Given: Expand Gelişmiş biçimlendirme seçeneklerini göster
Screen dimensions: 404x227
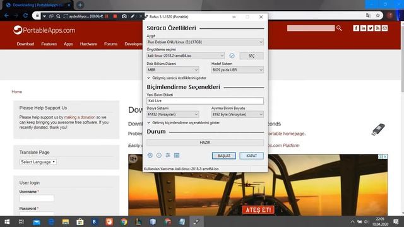Looking at the screenshot, I should pos(184,123).
